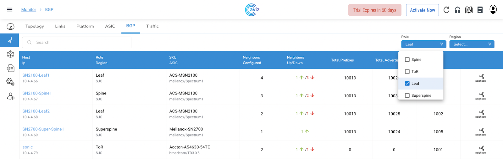
Task: Uncheck the Leaf role checkbox
Action: (x=407, y=84)
